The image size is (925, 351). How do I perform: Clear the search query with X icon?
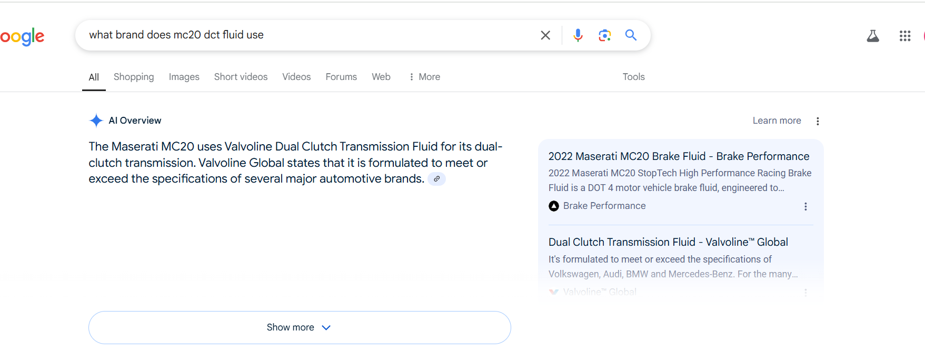545,35
